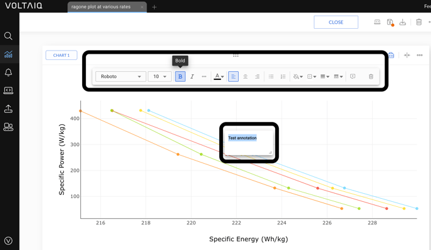This screenshot has height=250, width=431.
Task: Open the text color picker
Action: coord(219,77)
